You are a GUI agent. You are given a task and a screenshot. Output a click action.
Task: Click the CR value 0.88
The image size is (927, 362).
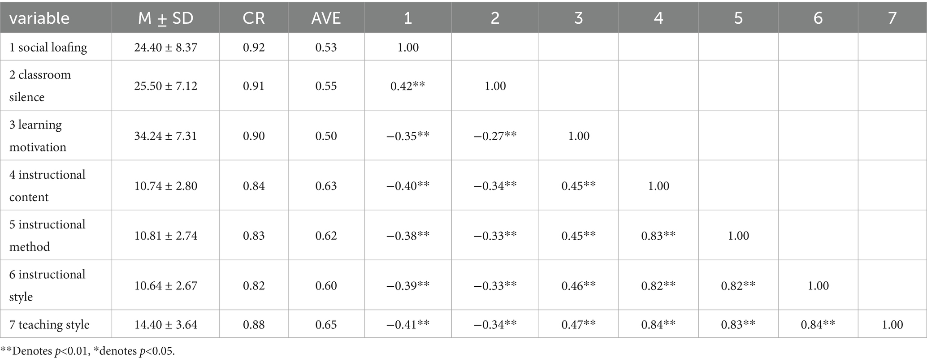[254, 324]
